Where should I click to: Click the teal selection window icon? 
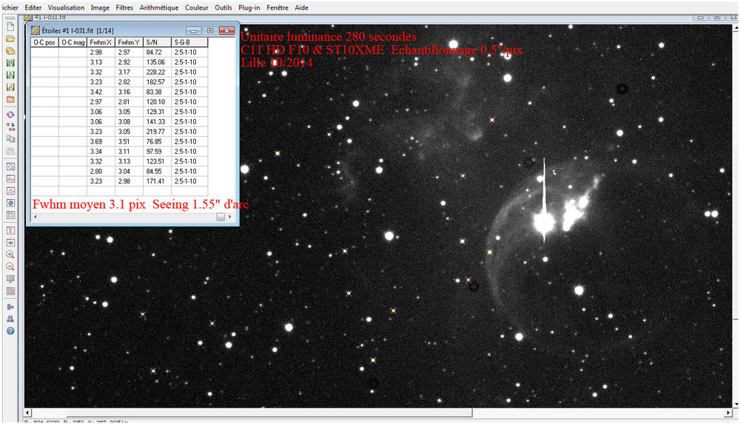pyautogui.click(x=10, y=215)
